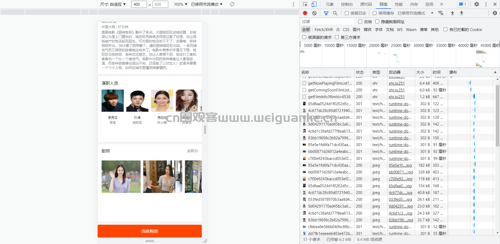Grab viewport bottom resize handle
The width and height of the screenshot is (500, 244).
point(150,241)
